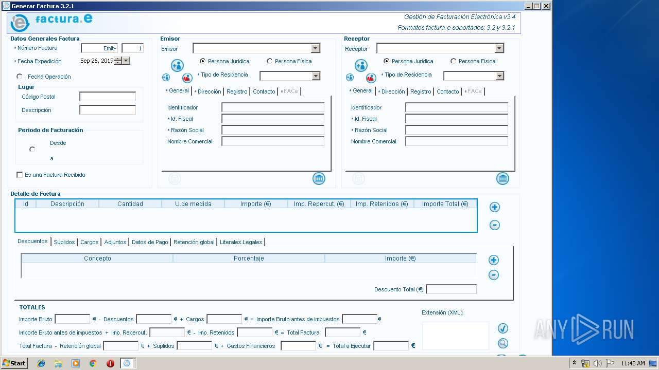Open the media player taskbar icon
The height and width of the screenshot is (370, 659).
(76, 363)
